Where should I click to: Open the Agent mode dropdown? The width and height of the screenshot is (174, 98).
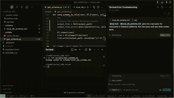[115, 90]
